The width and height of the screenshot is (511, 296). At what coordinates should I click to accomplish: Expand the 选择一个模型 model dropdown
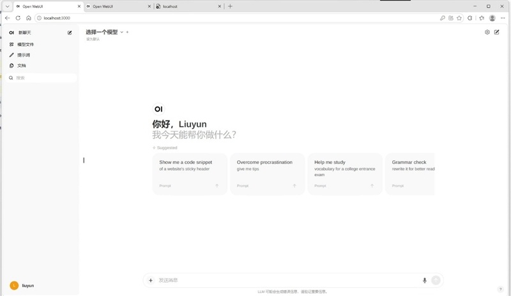point(104,32)
